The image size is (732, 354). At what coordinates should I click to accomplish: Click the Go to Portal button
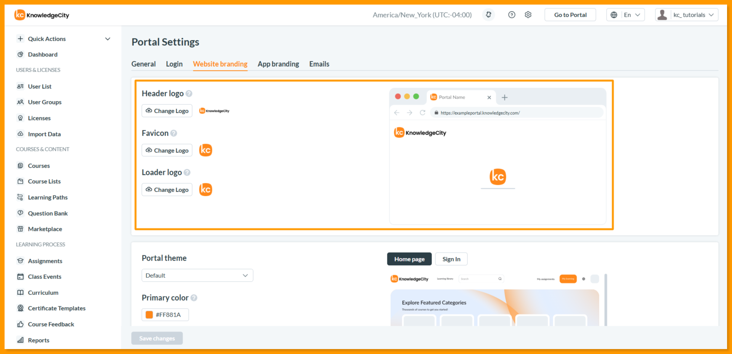pos(570,15)
